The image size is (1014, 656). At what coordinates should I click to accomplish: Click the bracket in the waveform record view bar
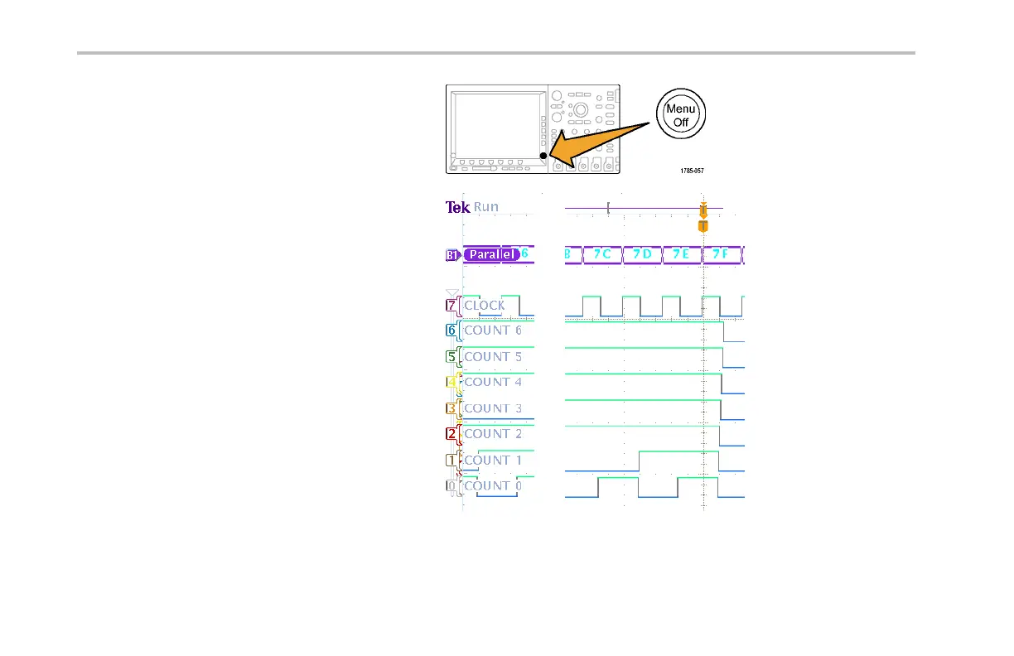(608, 208)
